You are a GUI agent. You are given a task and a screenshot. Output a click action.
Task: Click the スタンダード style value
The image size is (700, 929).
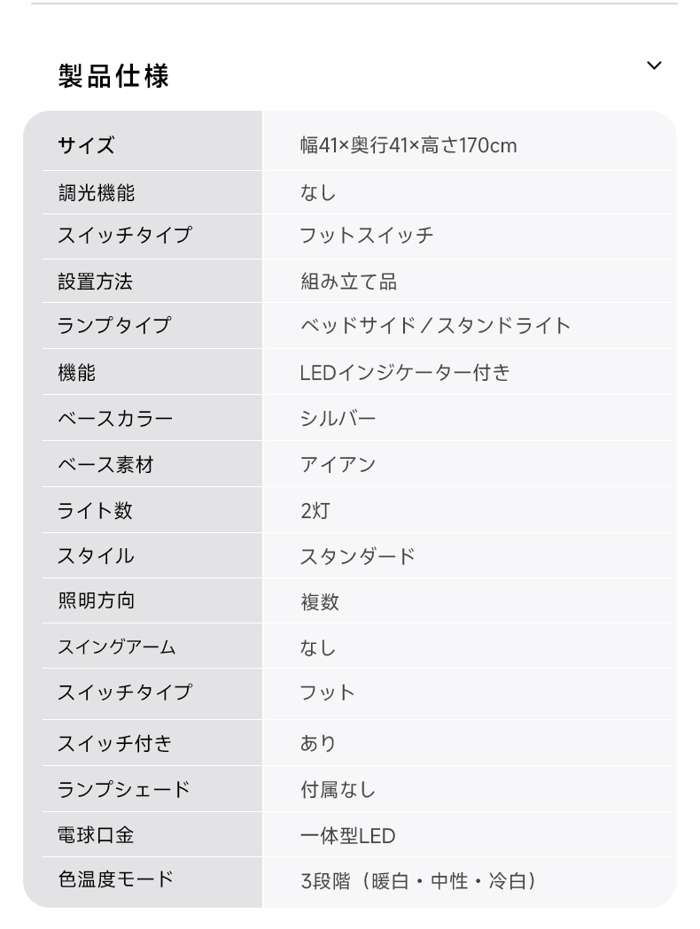(358, 556)
